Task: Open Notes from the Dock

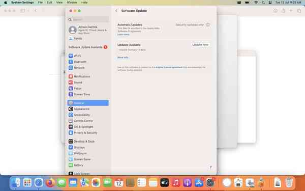Action: [153, 183]
